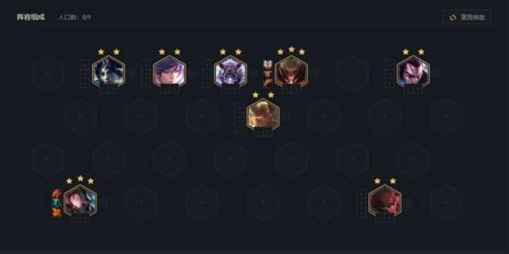Click the top equipped item beside the three-star brown champion
Image resolution: width=509 pixels, height=254 pixels.
tap(267, 65)
